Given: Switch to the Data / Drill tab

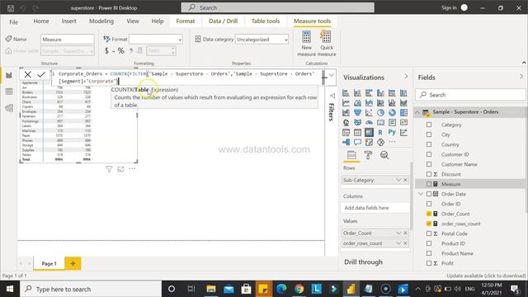Looking at the screenshot, I should click(223, 21).
